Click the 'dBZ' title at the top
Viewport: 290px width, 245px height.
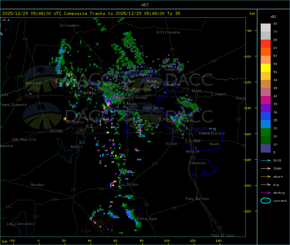click(145, 5)
